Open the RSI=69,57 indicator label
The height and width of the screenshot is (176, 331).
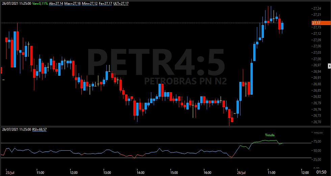40,130
